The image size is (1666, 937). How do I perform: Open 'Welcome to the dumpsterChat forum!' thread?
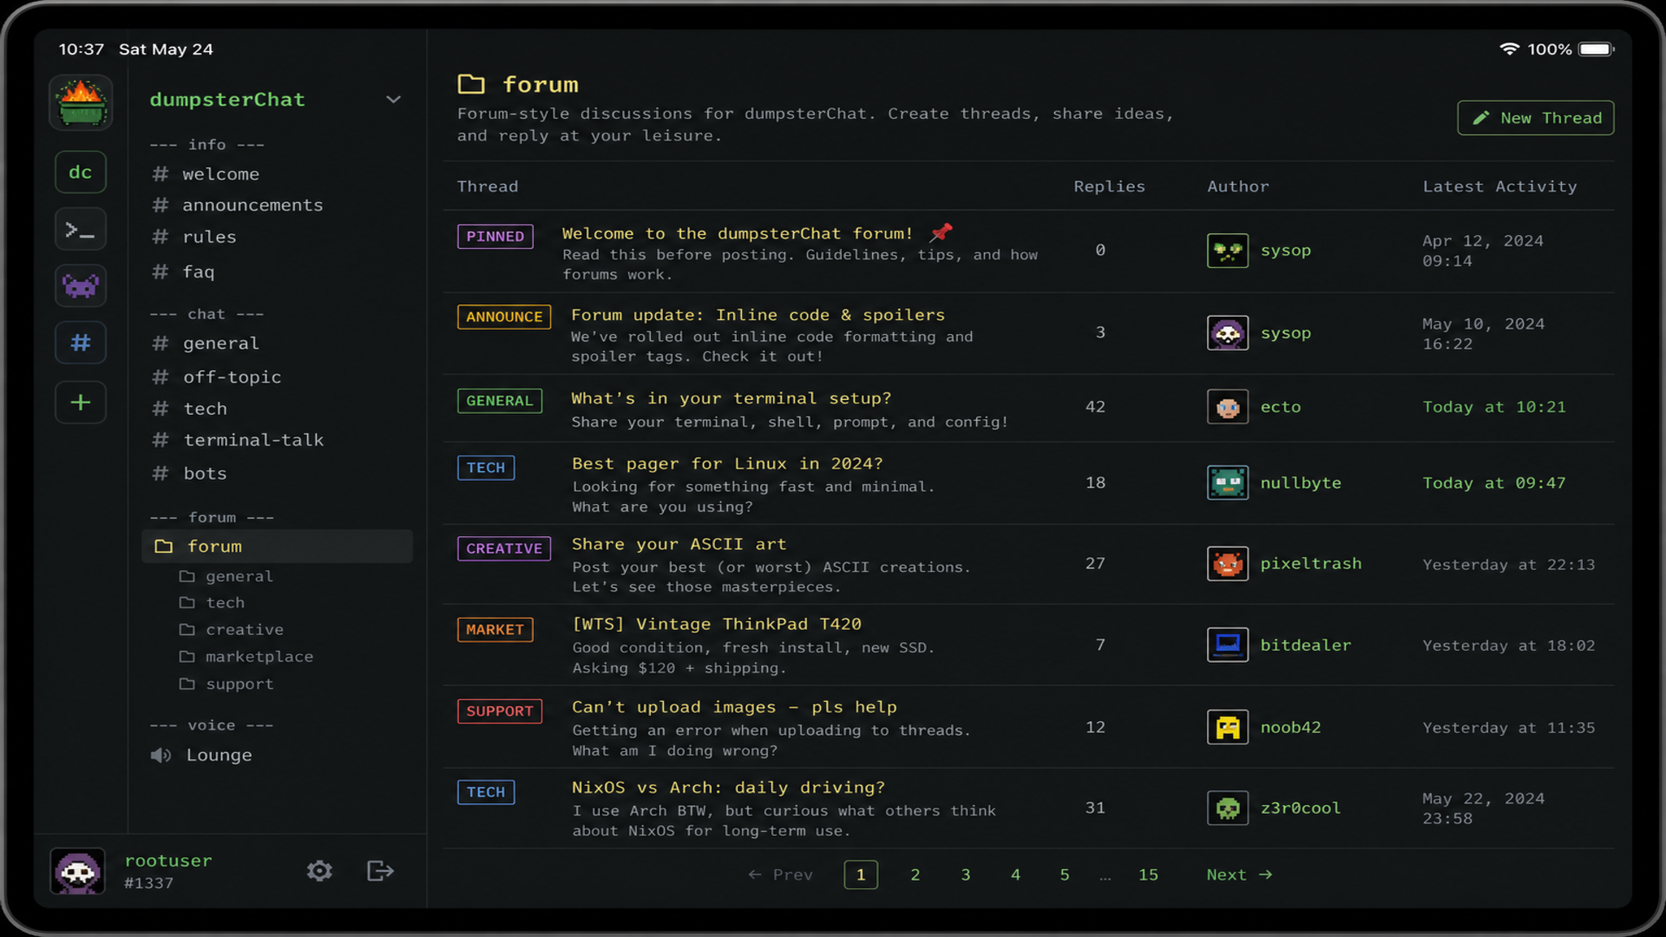coord(737,233)
